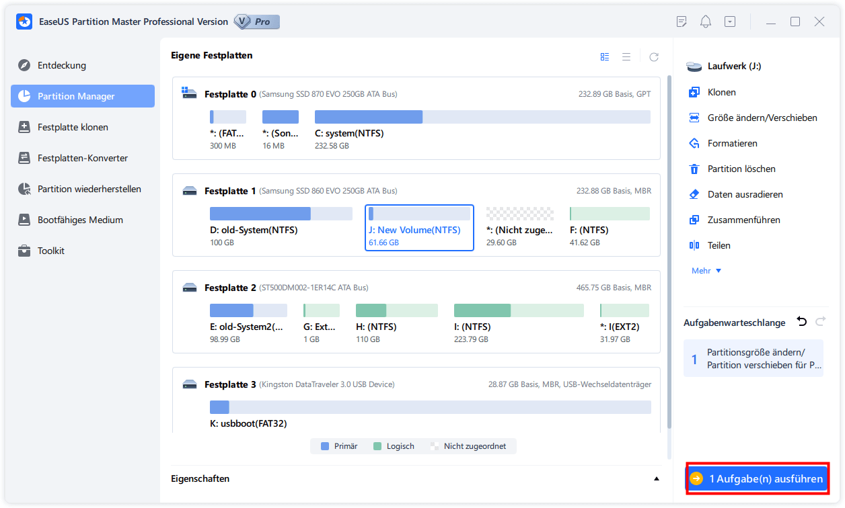Click the Größe ändern/Verschieben icon

coord(694,118)
